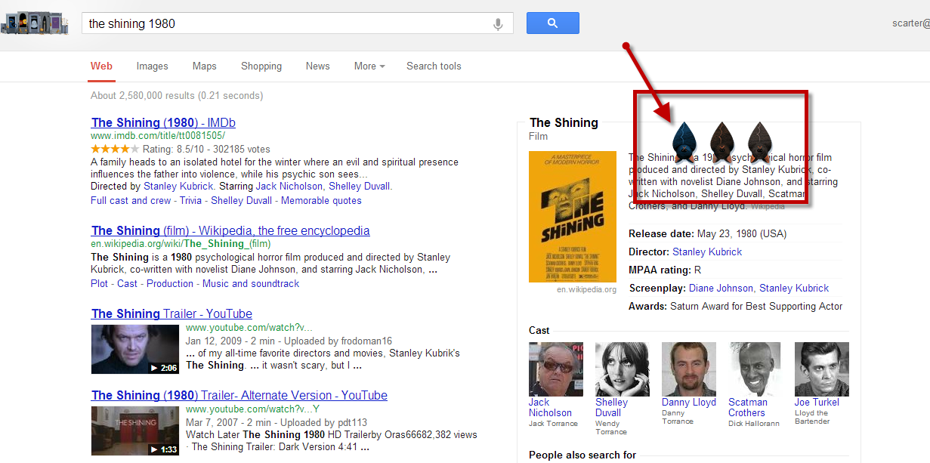Open the 'Memorable quotes' sitelink
This screenshot has width=930, height=463.
pyautogui.click(x=322, y=200)
